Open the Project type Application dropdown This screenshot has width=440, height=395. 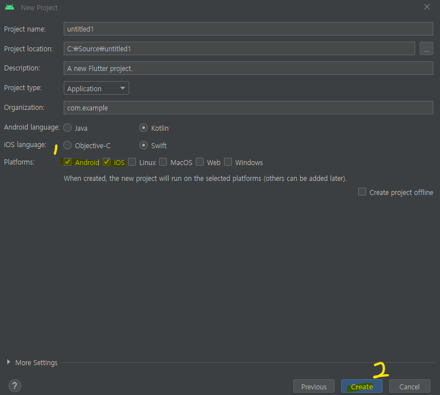pos(96,88)
